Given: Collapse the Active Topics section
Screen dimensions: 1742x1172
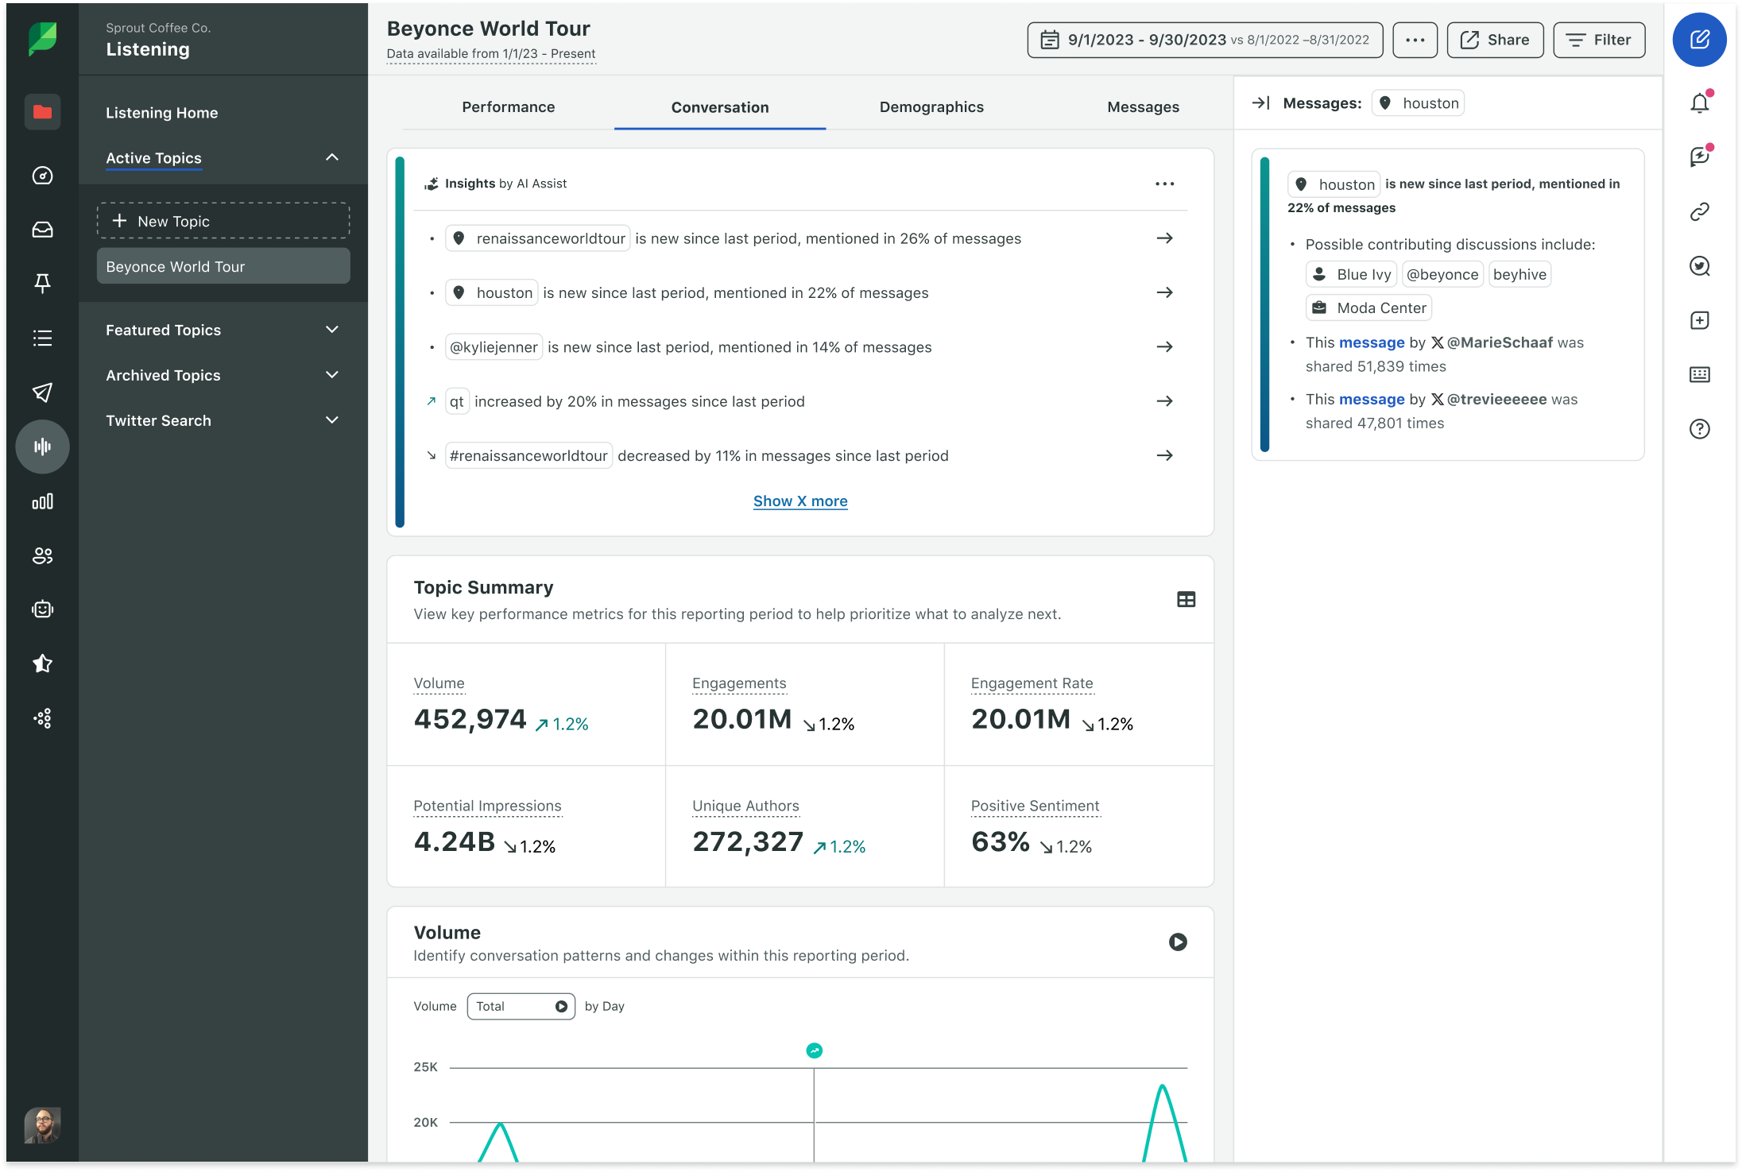Looking at the screenshot, I should [x=332, y=157].
